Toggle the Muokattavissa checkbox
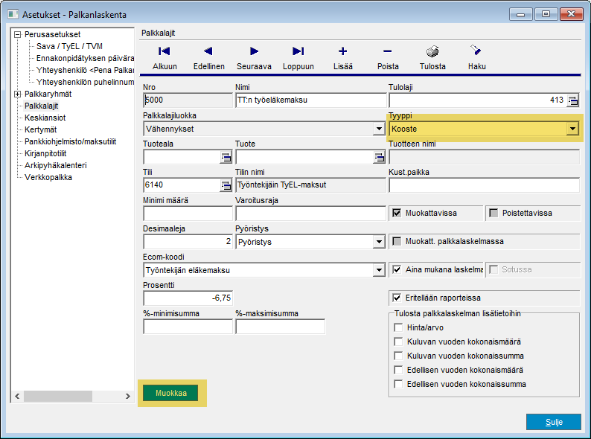Screen dimensions: 591x439 click(x=397, y=213)
